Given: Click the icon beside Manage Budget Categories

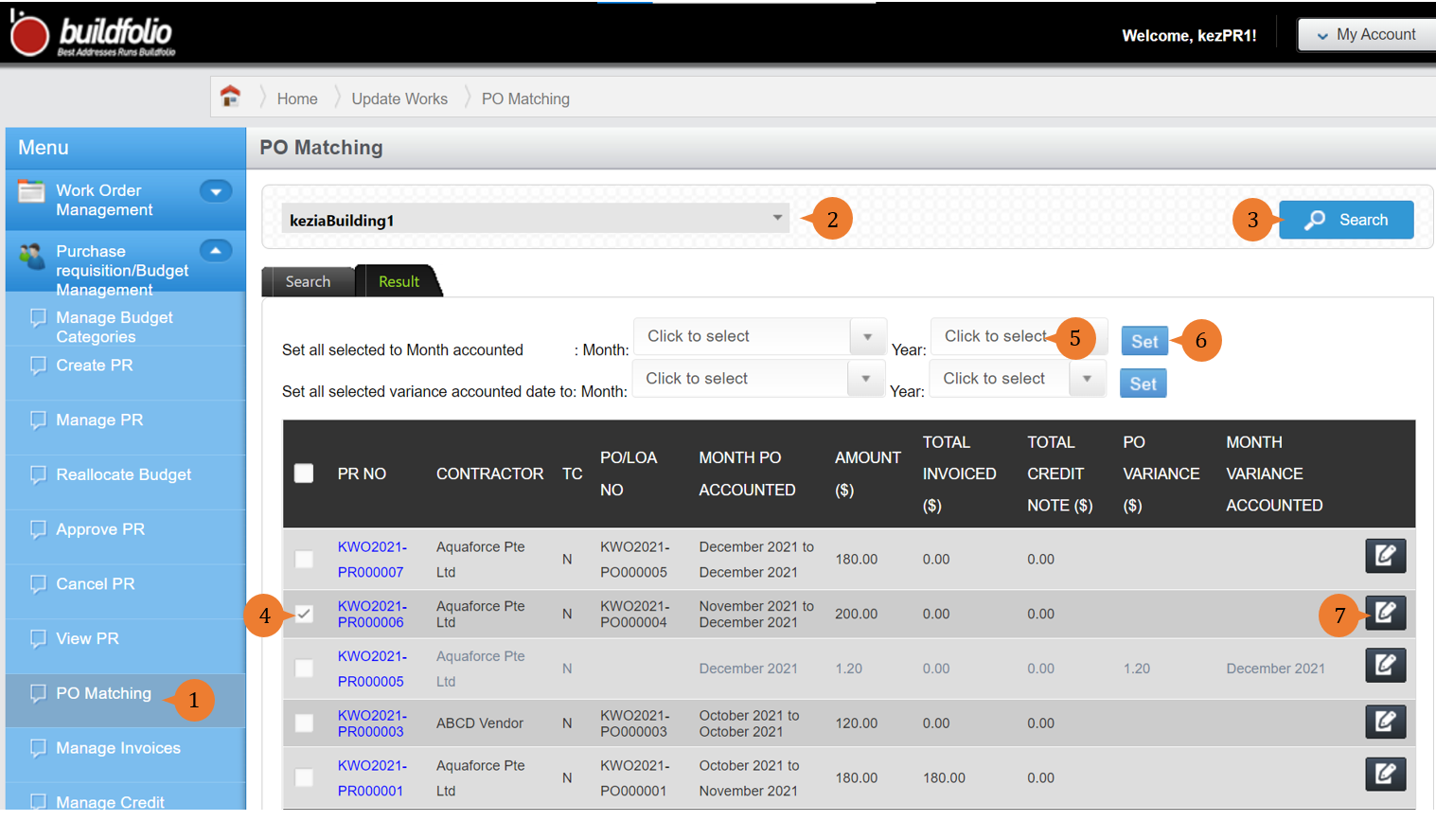Looking at the screenshot, I should [x=38, y=317].
